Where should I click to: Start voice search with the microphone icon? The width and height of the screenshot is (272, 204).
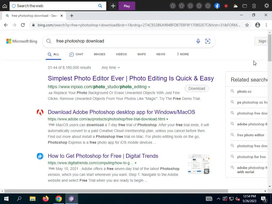198,41
